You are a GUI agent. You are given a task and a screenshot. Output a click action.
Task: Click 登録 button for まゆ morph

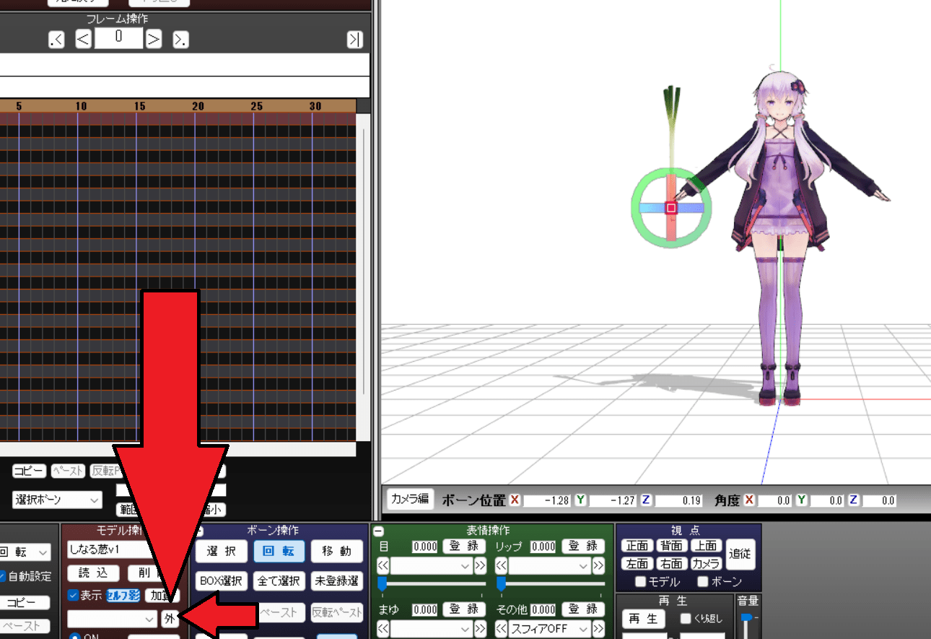(465, 609)
